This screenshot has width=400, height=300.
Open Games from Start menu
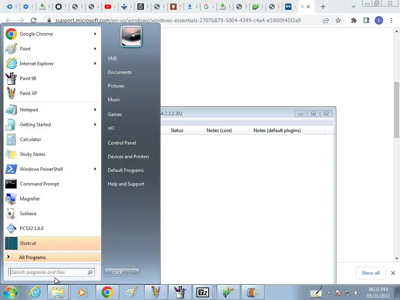click(115, 114)
